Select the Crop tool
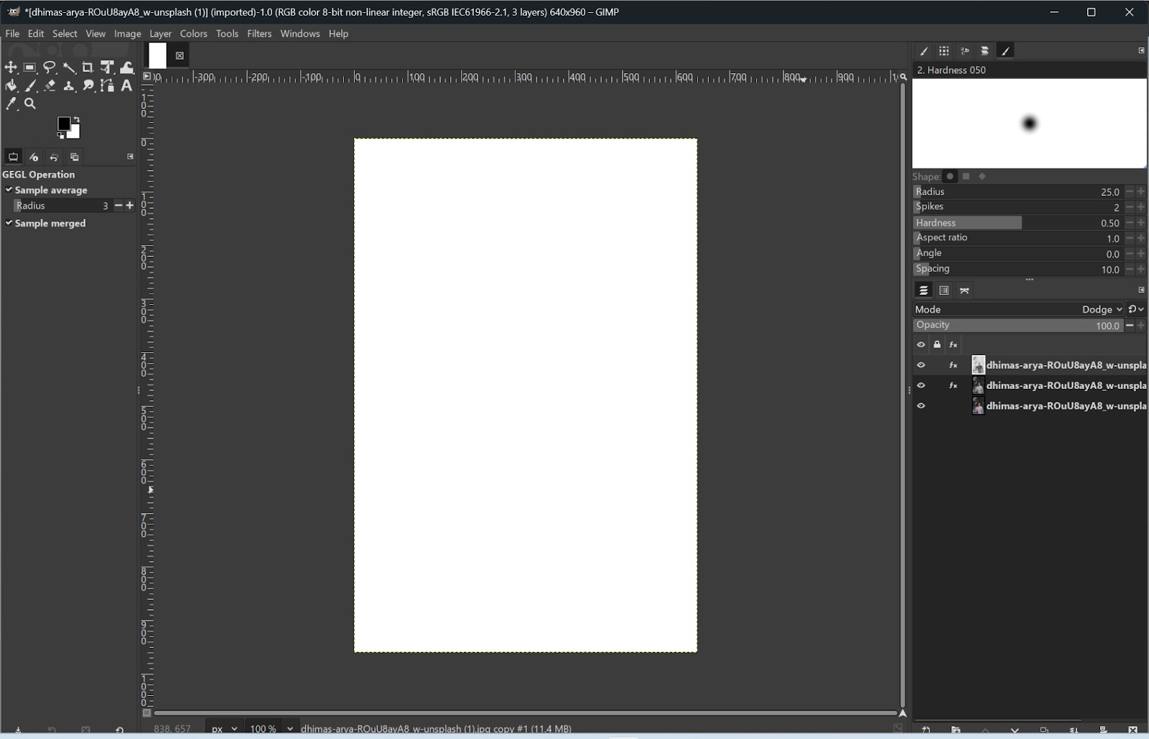 click(88, 67)
